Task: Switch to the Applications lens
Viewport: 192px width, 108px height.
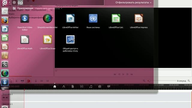Action: coord(64,86)
